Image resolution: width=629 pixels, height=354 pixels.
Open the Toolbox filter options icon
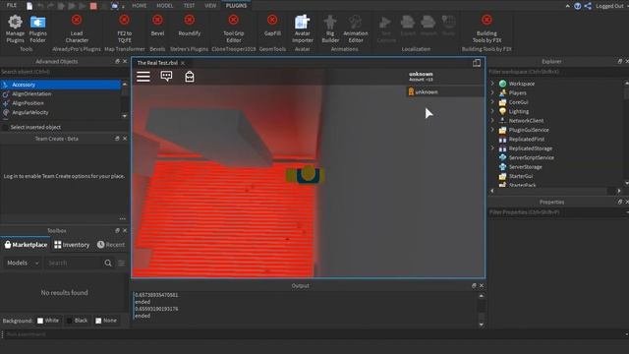tap(122, 264)
